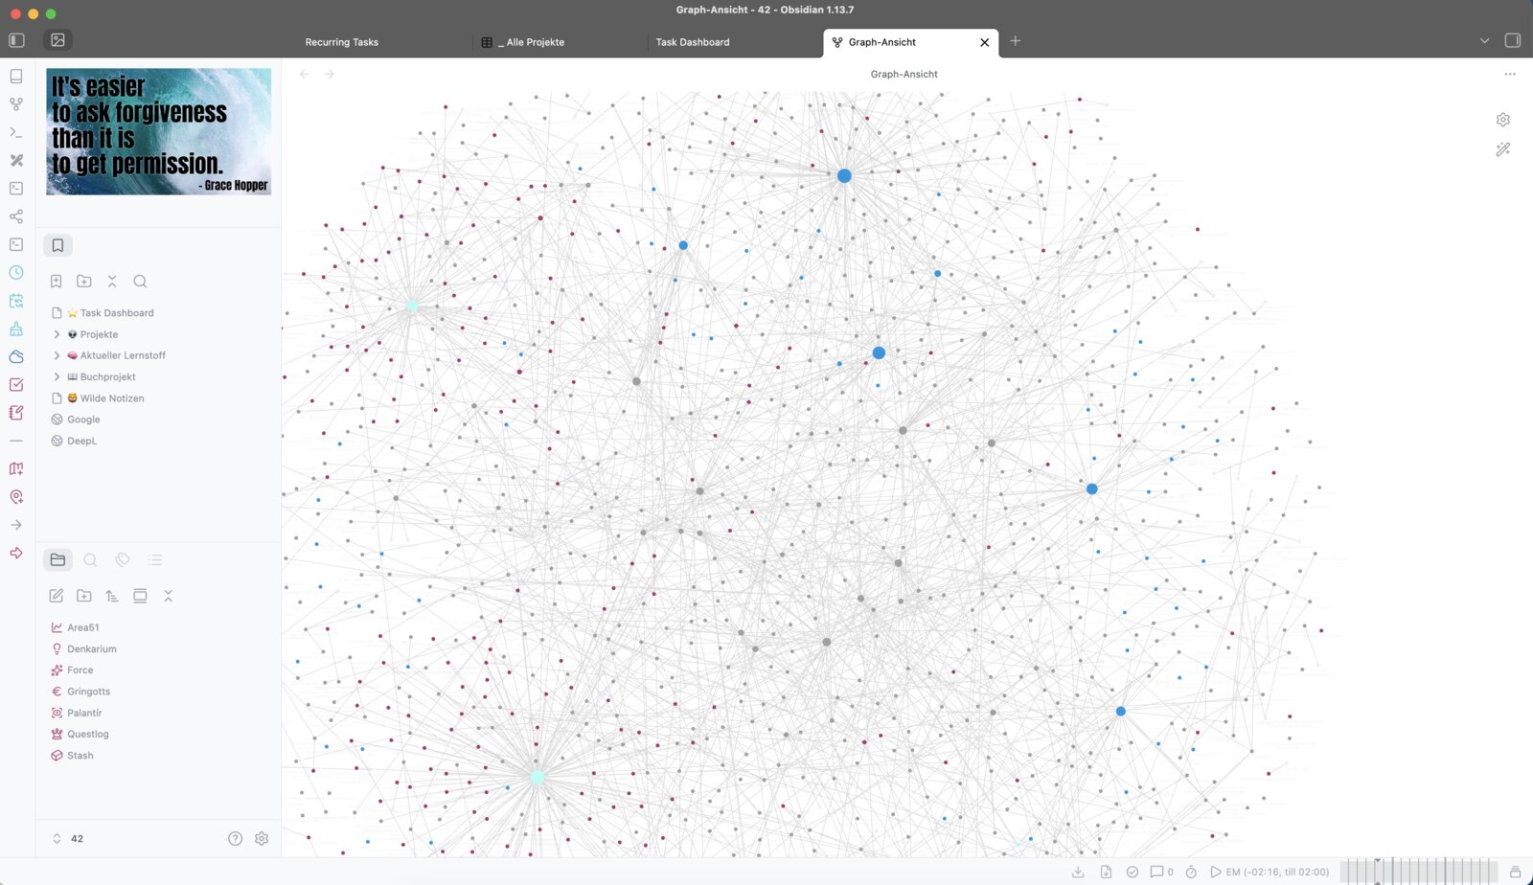Open the help icon in sidebar footer
The image size is (1533, 885).
point(235,838)
